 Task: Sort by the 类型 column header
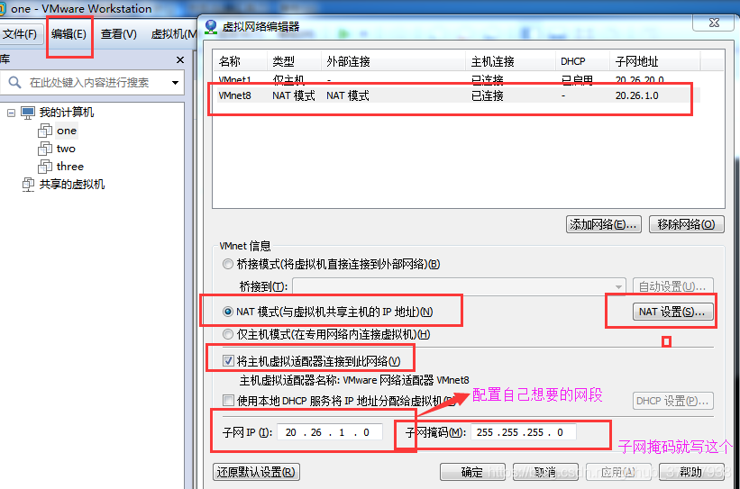tap(294, 61)
